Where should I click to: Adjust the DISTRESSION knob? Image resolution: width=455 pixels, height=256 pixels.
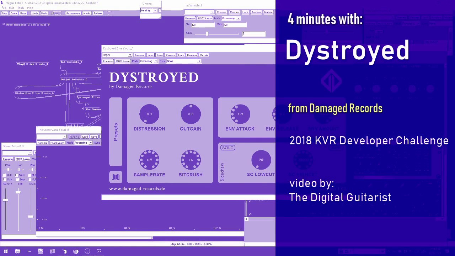pyautogui.click(x=149, y=114)
